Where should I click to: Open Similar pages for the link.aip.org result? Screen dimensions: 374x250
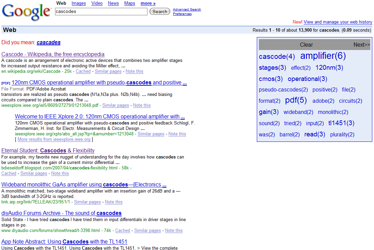(88, 202)
